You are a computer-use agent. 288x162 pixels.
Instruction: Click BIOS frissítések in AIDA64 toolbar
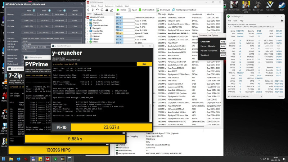147,10
